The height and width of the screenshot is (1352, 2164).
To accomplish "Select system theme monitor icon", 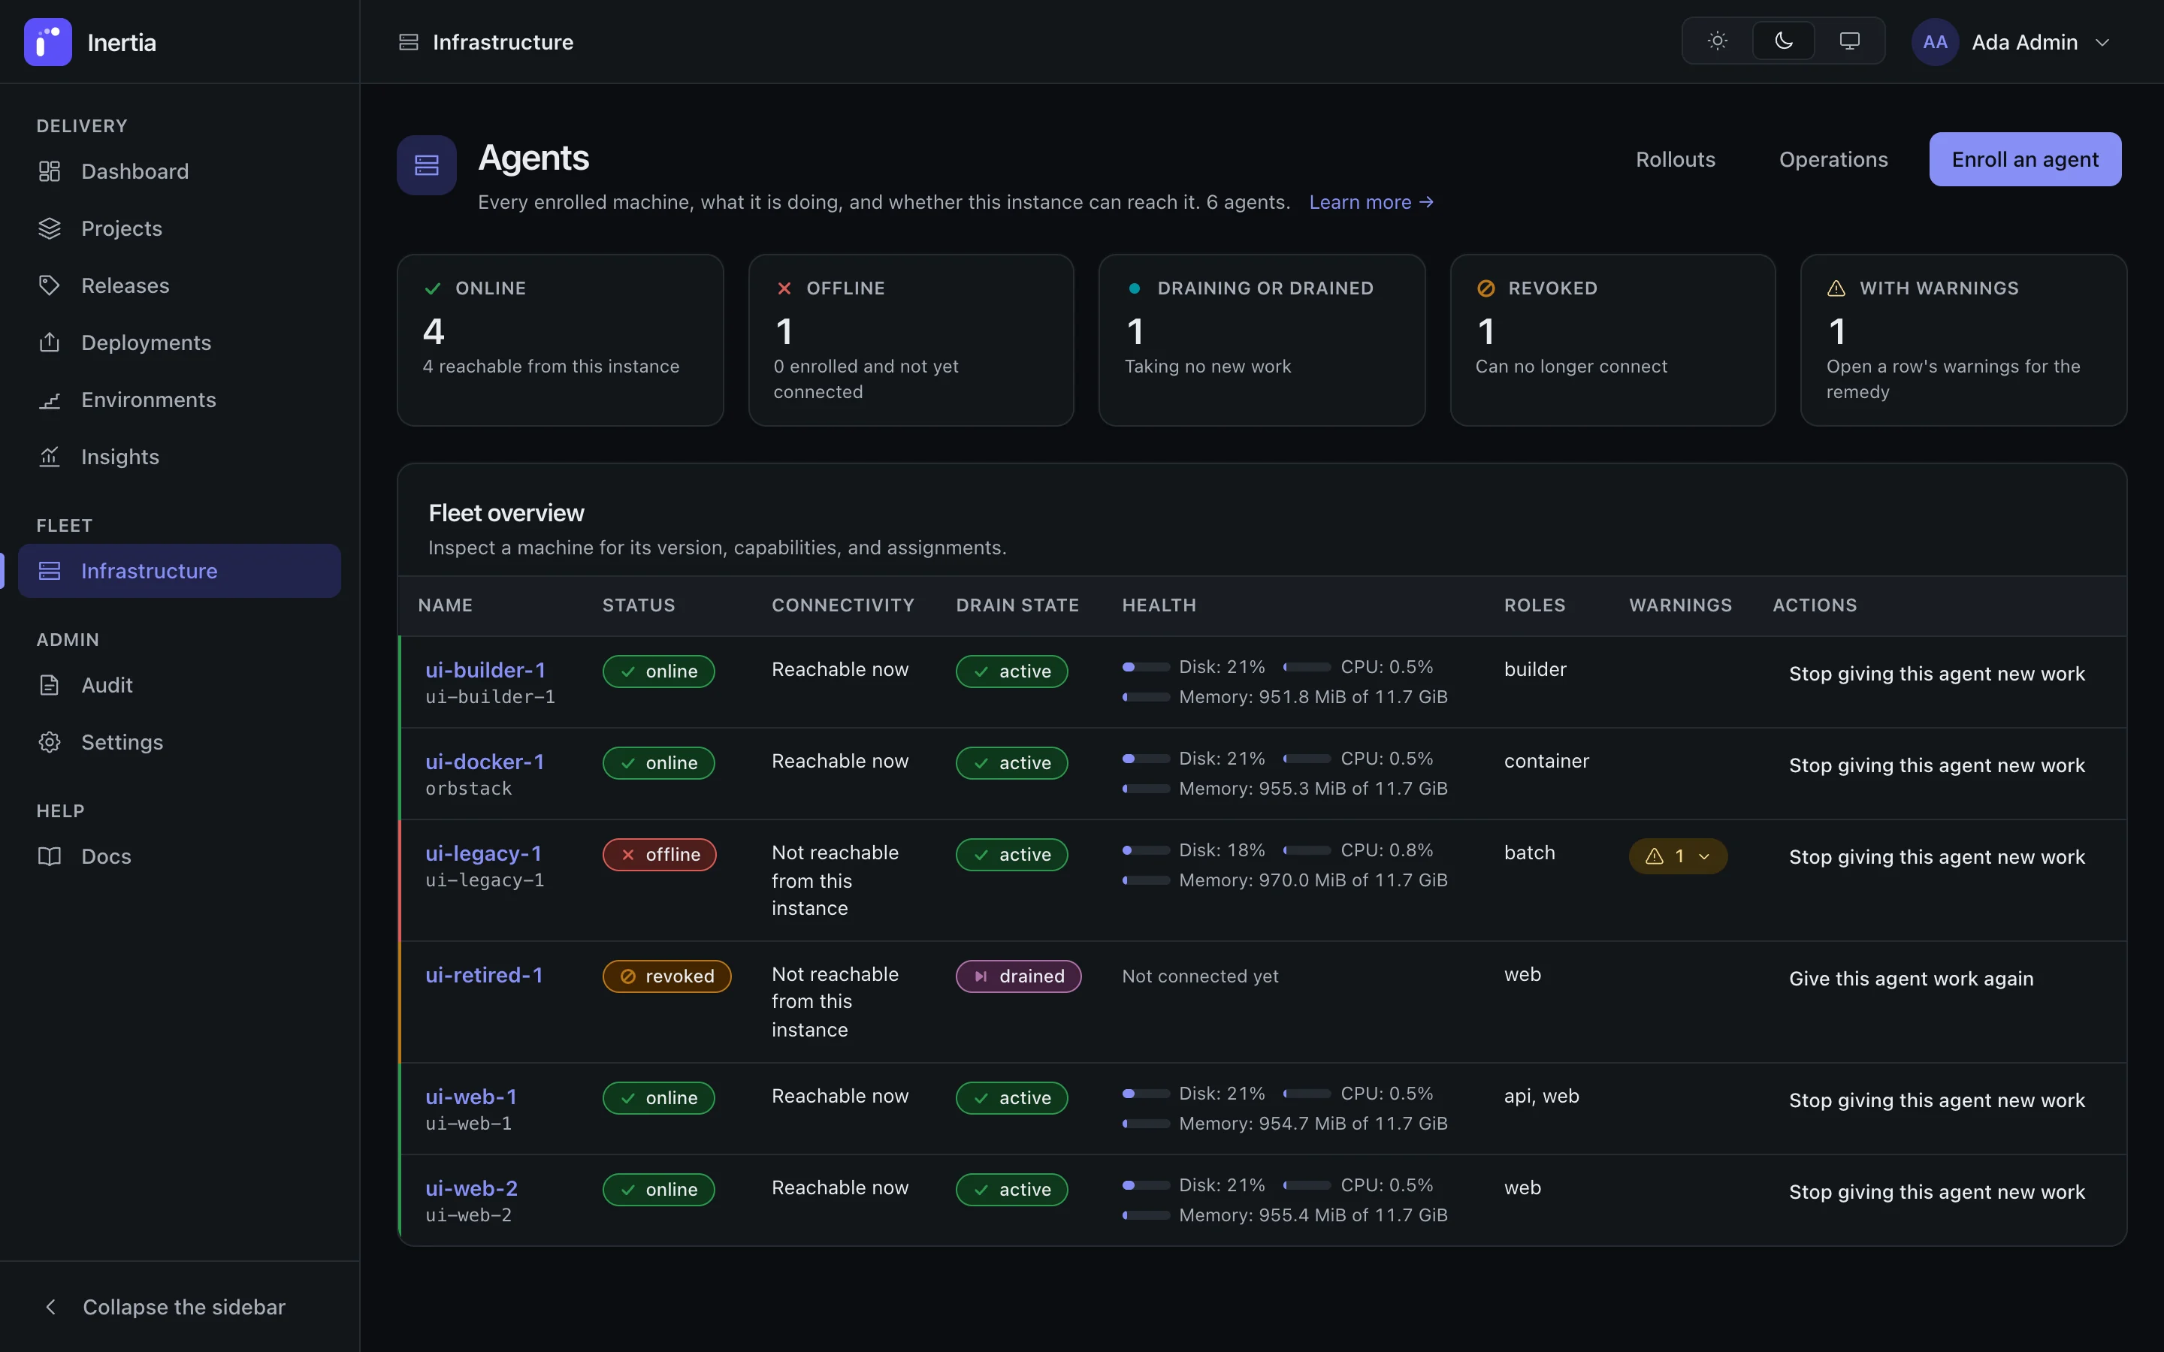I will click(1849, 41).
